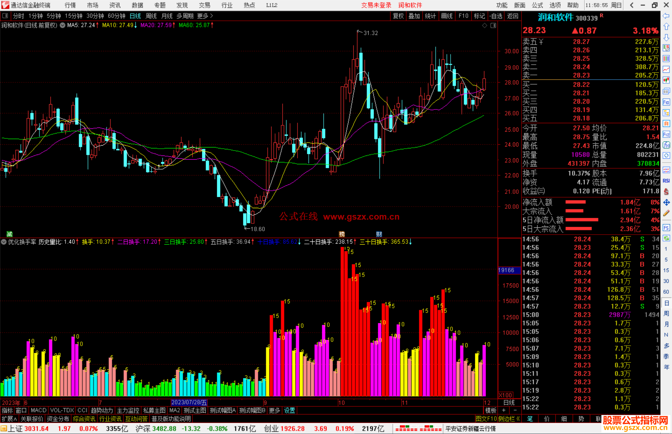Click the 交易未登录 login link
Viewport: 672px width, 434px height.
tap(376, 5)
